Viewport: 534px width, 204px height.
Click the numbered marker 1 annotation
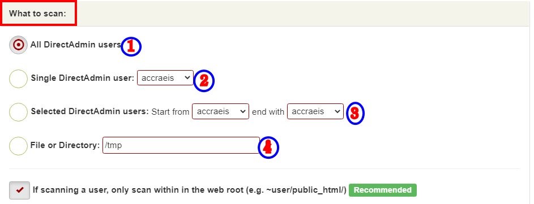(131, 46)
